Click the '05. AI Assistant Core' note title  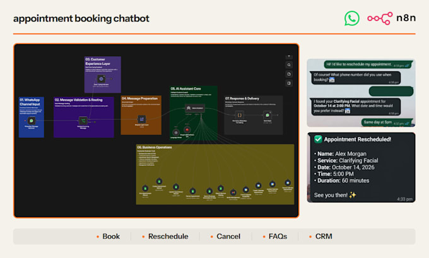click(185, 89)
